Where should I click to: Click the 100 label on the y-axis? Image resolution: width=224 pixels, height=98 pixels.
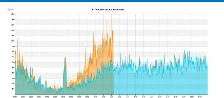12,41
